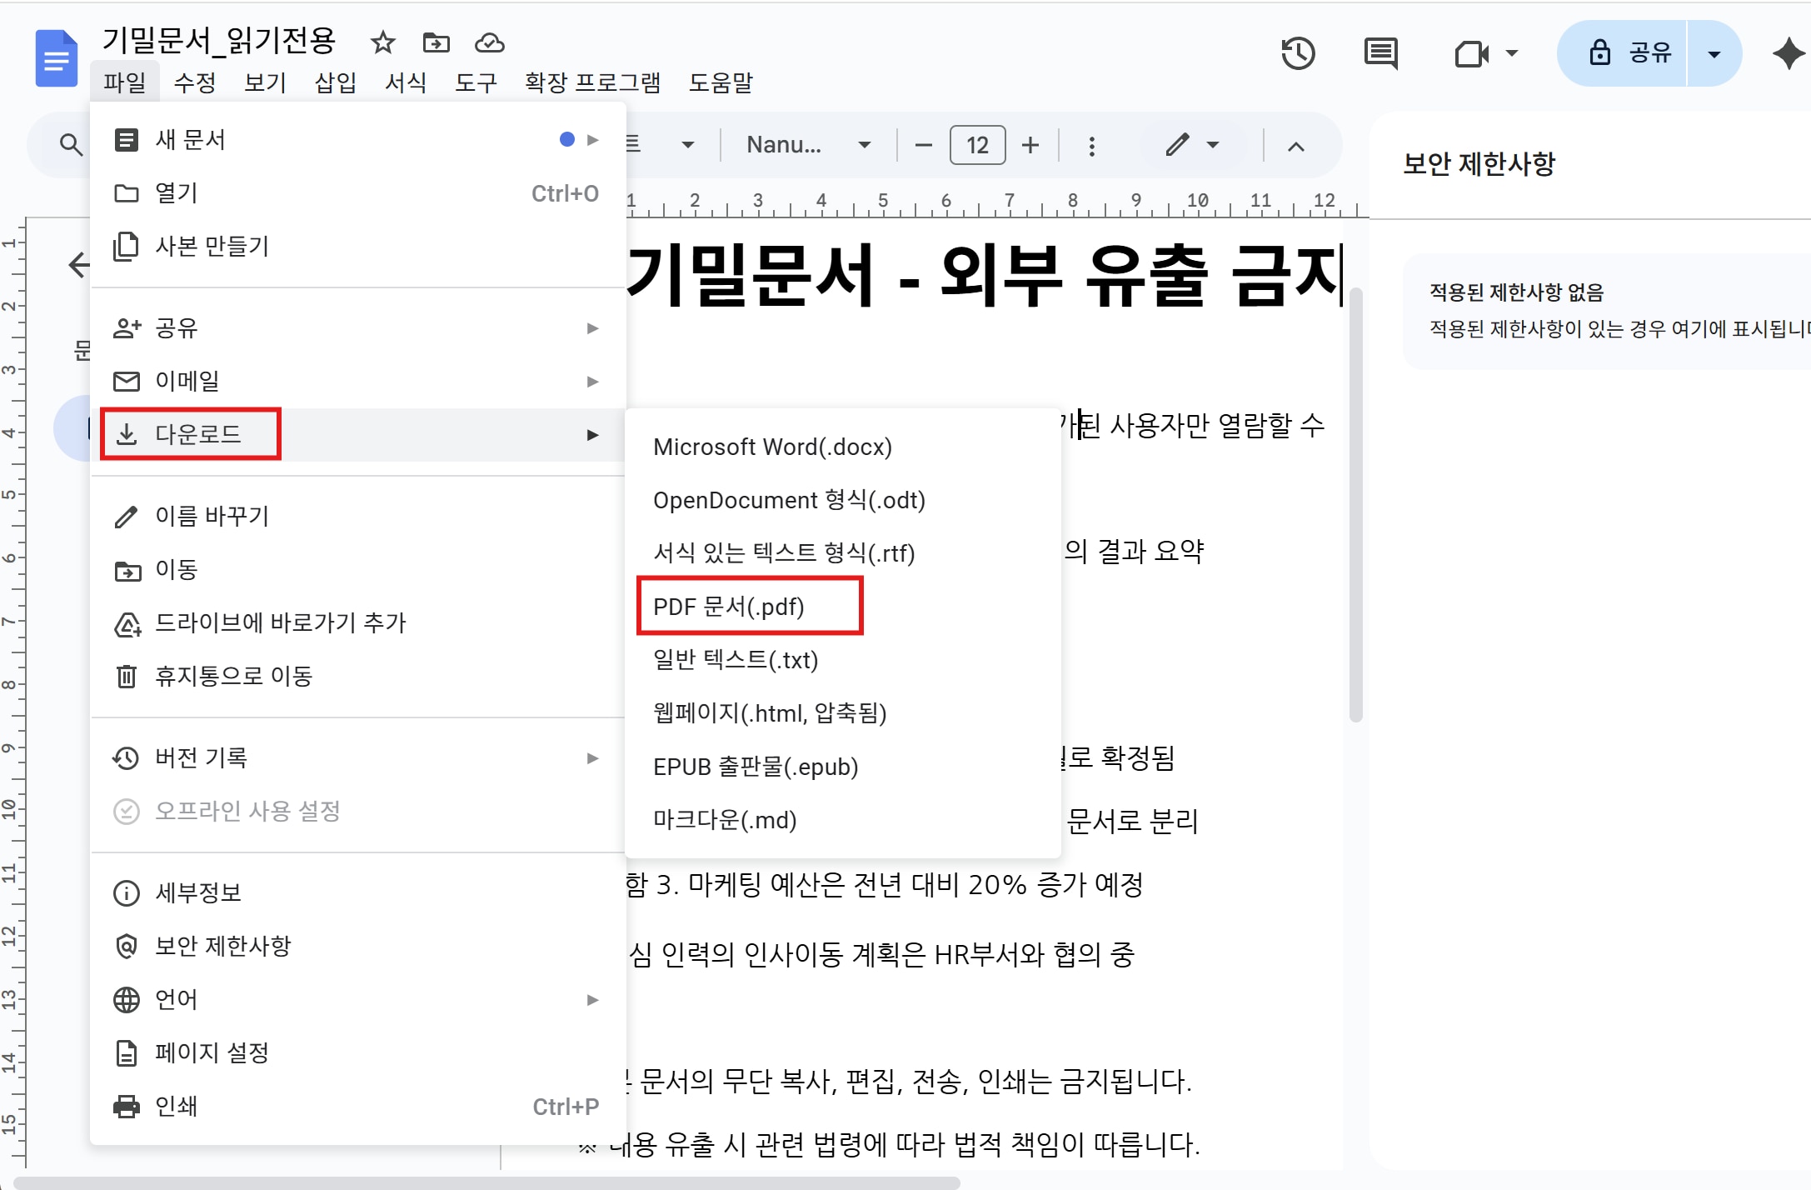Click the font size field showing 12
Screen dimensions: 1811x1190
[977, 145]
